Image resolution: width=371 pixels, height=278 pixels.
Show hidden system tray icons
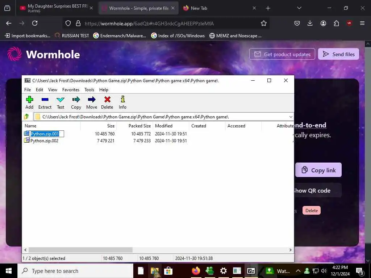click(298, 271)
